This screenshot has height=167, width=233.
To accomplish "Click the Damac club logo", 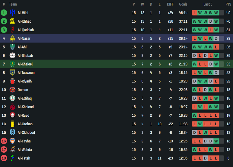I will [12, 90].
